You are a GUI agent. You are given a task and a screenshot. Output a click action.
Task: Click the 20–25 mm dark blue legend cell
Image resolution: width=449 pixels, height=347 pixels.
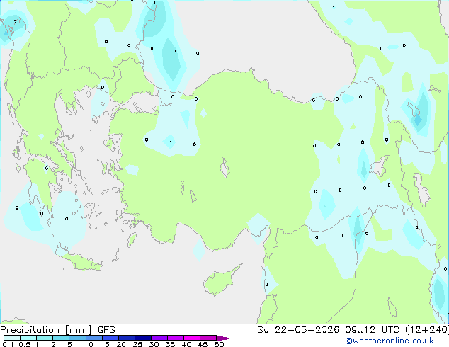(126, 338)
